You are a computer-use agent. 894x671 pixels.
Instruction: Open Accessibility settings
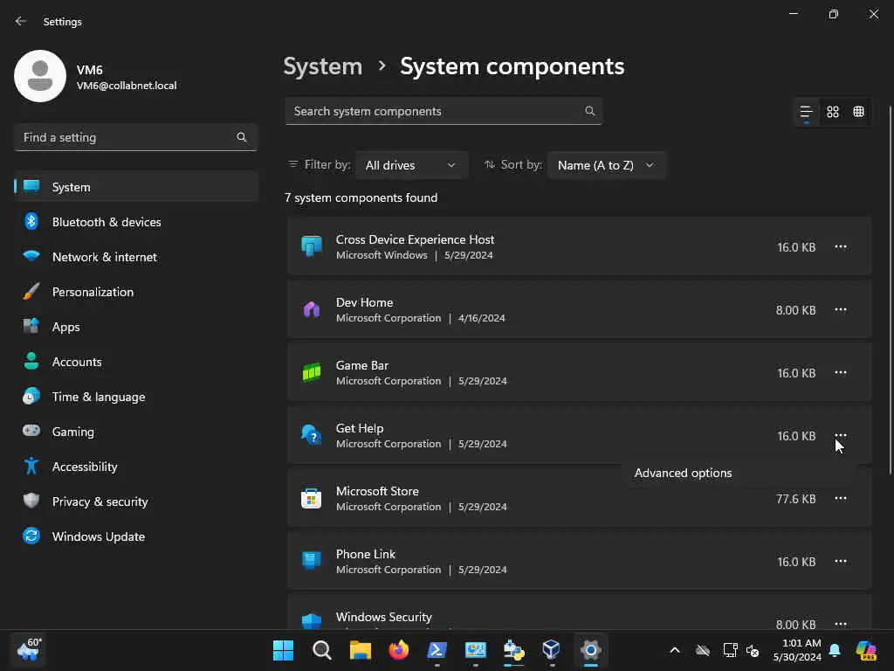click(135, 467)
